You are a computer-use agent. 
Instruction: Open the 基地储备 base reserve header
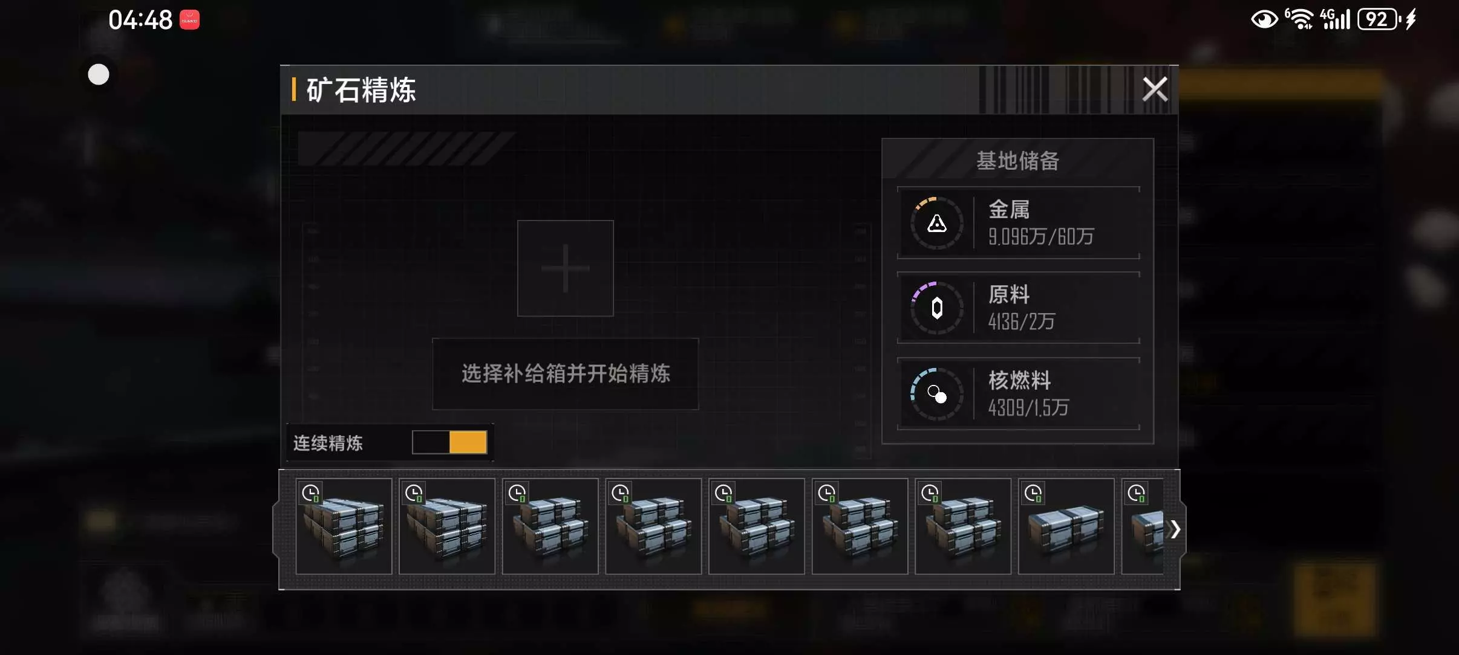[x=1017, y=160]
